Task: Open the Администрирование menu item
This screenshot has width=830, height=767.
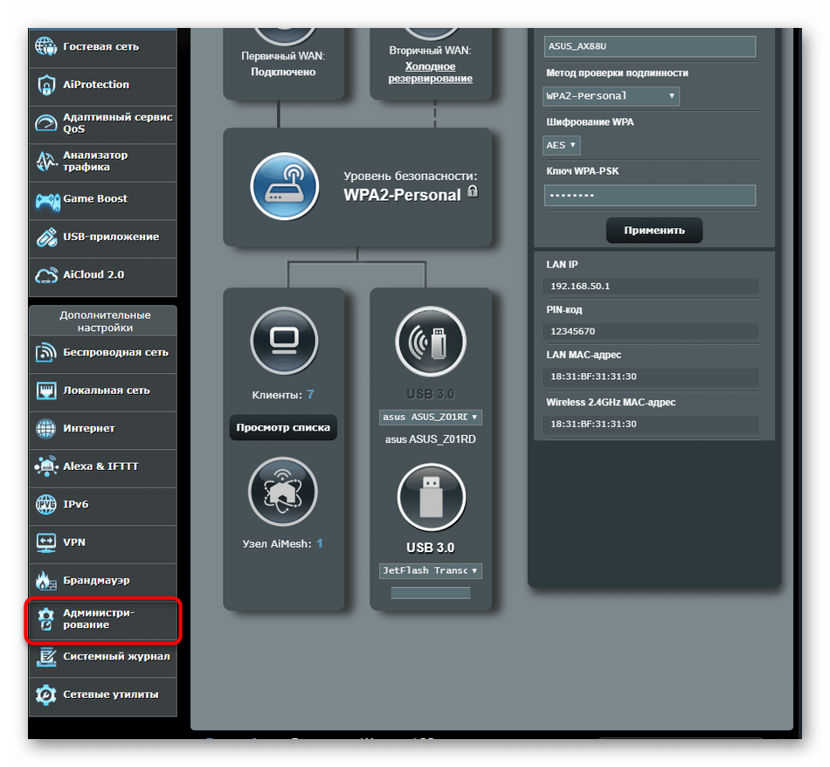Action: tap(103, 619)
